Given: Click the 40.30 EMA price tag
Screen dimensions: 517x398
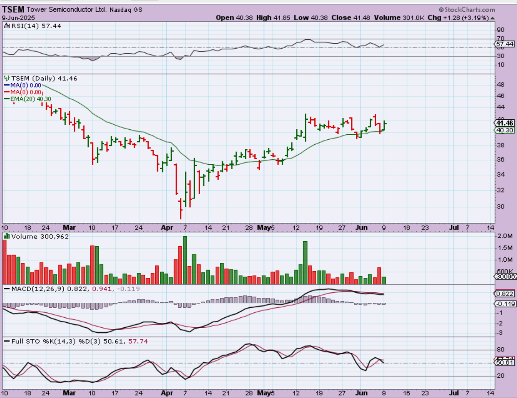Looking at the screenshot, I should pyautogui.click(x=505, y=130).
